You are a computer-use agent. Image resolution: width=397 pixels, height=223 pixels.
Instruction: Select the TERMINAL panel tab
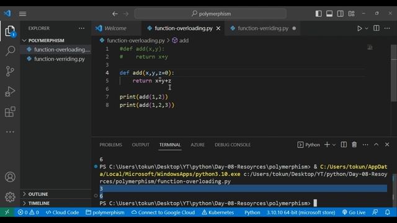pos(170,144)
